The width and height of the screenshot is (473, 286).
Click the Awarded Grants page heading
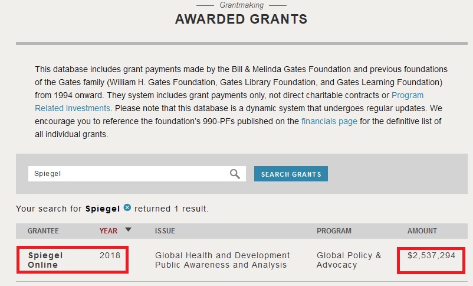241,19
